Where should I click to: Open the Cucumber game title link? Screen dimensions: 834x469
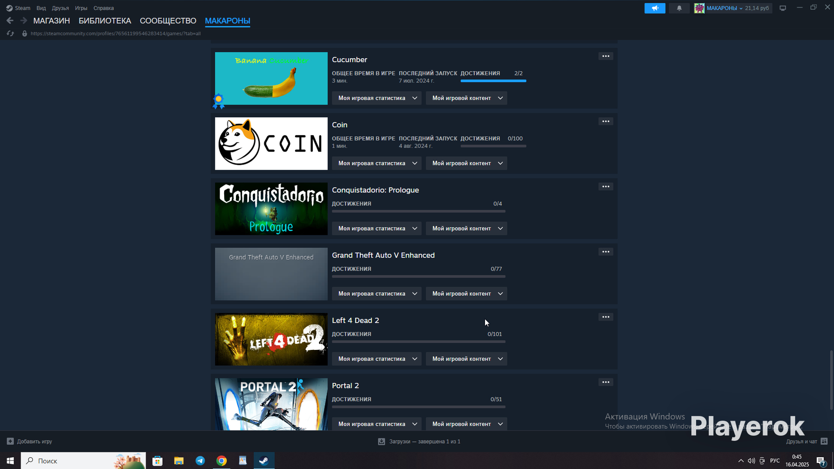pyautogui.click(x=349, y=60)
